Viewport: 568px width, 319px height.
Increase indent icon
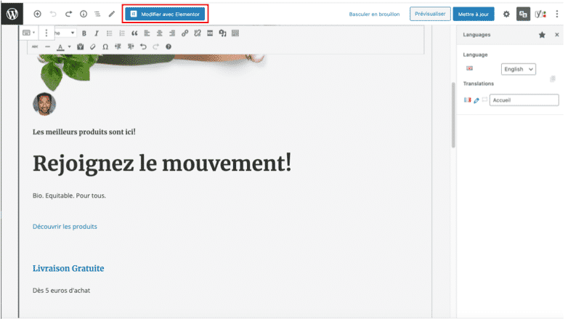click(131, 47)
